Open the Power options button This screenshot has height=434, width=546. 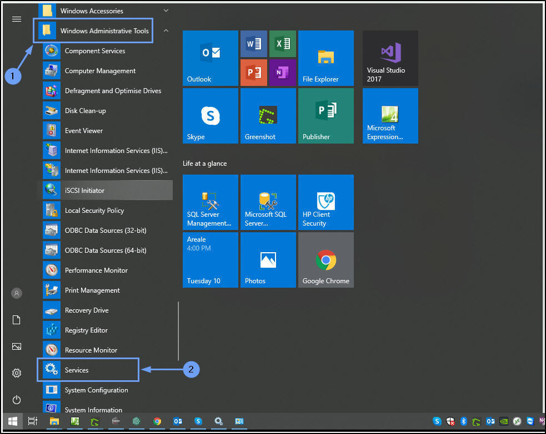(x=17, y=400)
